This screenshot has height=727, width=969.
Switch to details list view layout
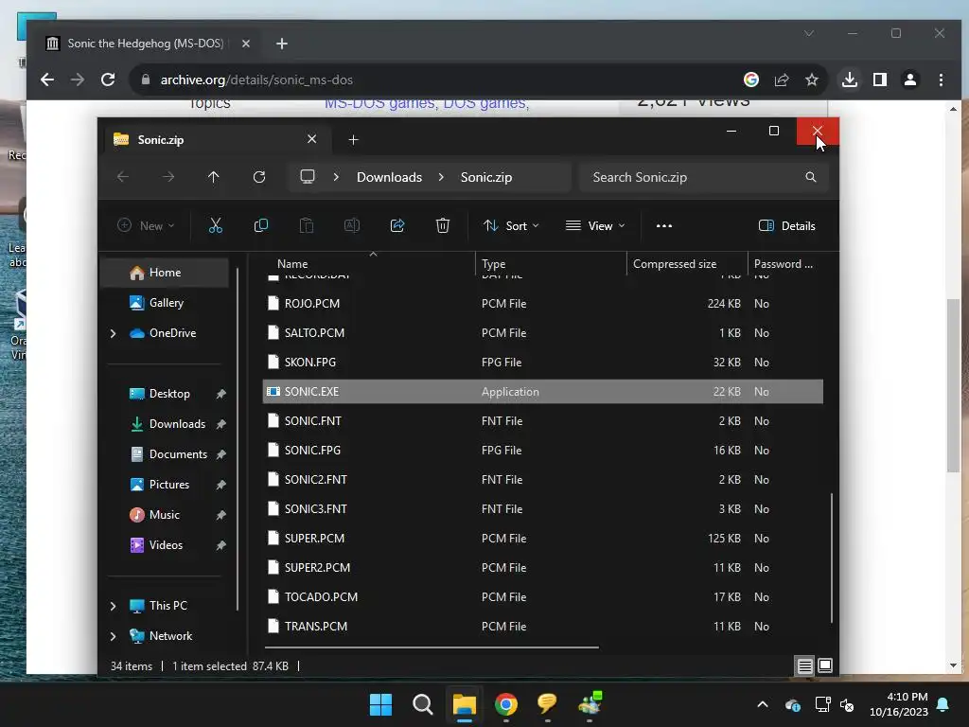coord(804,665)
